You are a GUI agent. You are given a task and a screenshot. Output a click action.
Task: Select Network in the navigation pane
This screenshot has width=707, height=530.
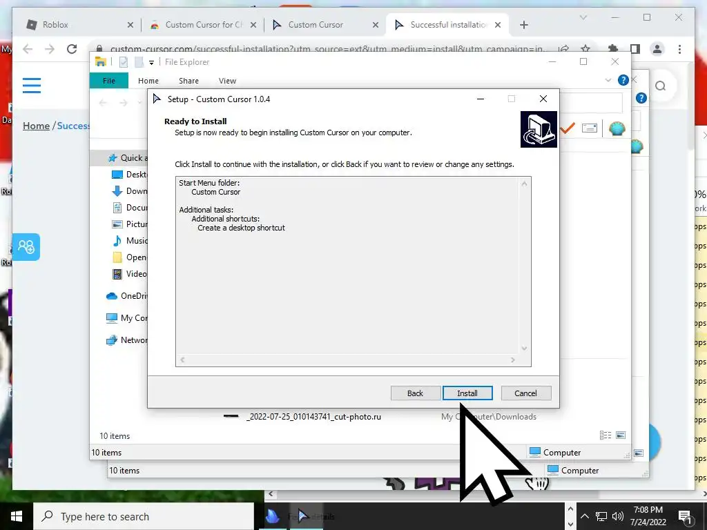[126, 340]
